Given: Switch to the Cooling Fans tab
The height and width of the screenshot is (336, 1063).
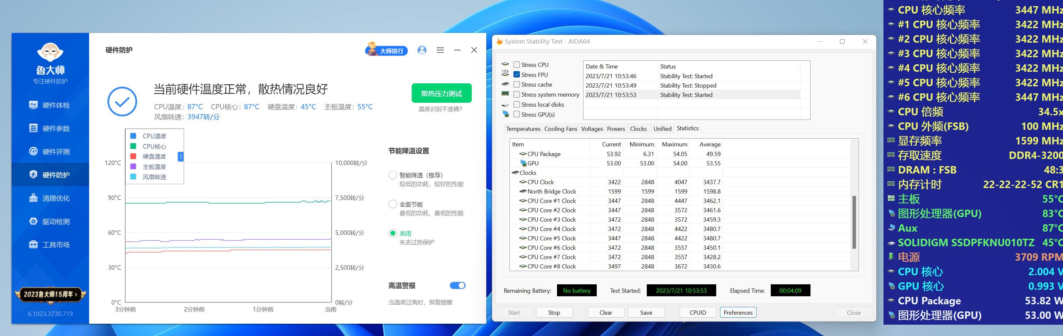Looking at the screenshot, I should point(560,129).
